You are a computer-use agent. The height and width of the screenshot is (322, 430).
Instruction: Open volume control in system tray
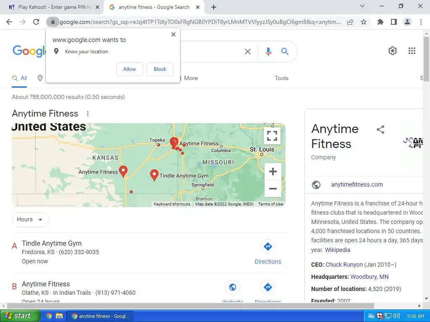[x=396, y=316]
